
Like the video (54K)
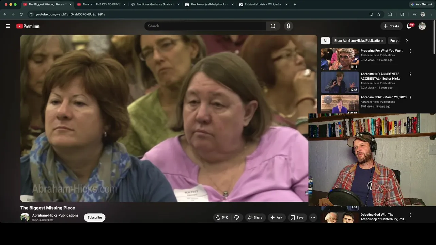(x=221, y=217)
